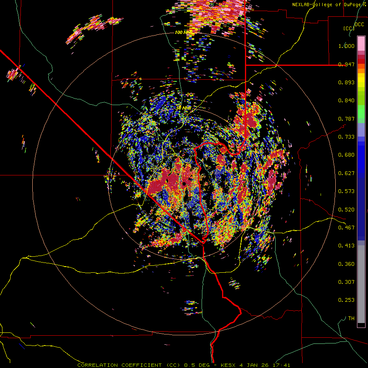Select the 0.733 legend value

tap(346, 137)
